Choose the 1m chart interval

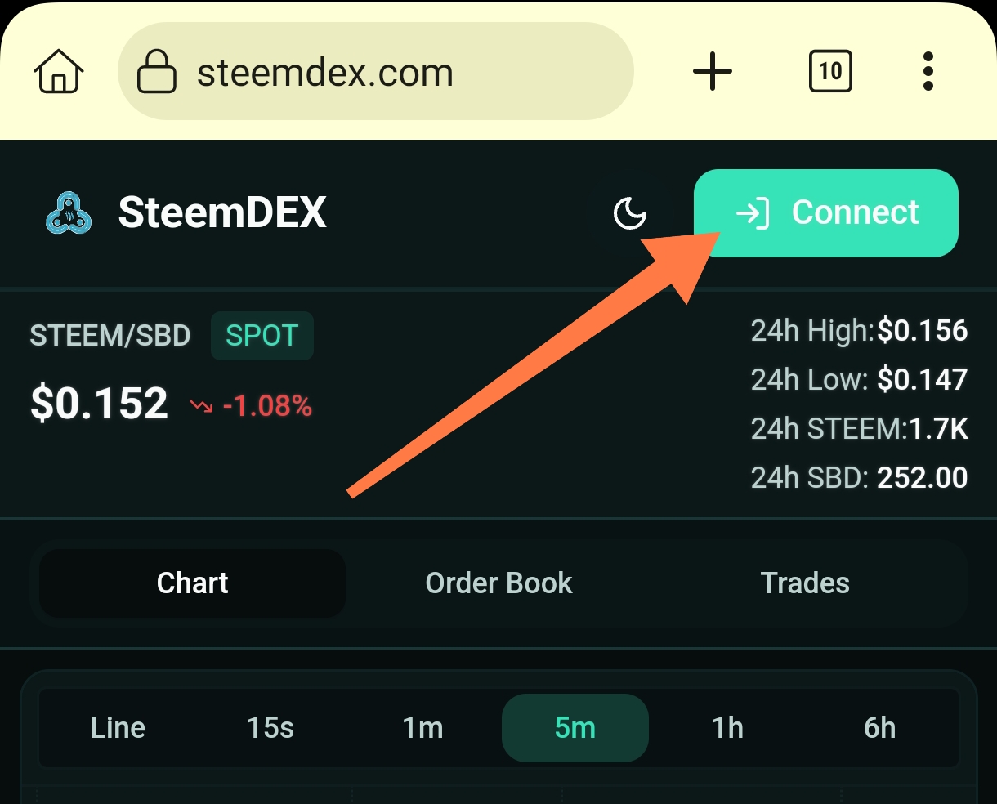coord(422,728)
